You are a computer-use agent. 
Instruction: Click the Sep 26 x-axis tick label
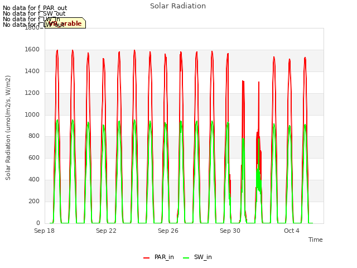coord(168,231)
